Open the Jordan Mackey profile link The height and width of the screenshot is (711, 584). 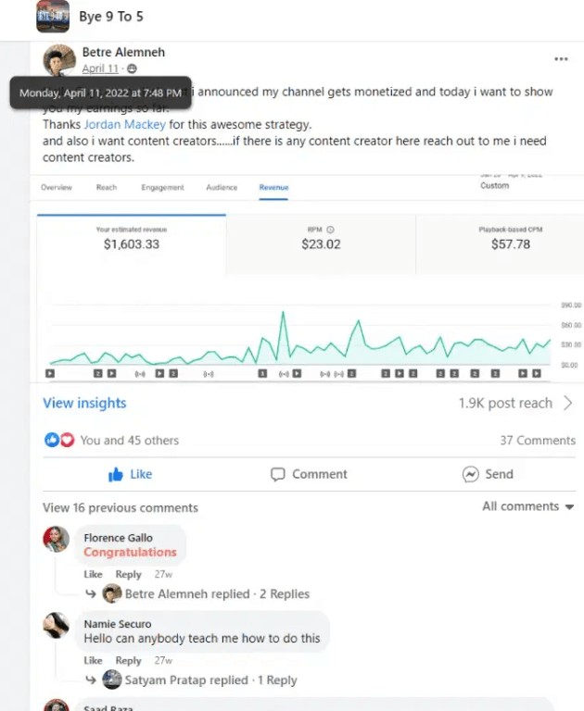pos(124,124)
